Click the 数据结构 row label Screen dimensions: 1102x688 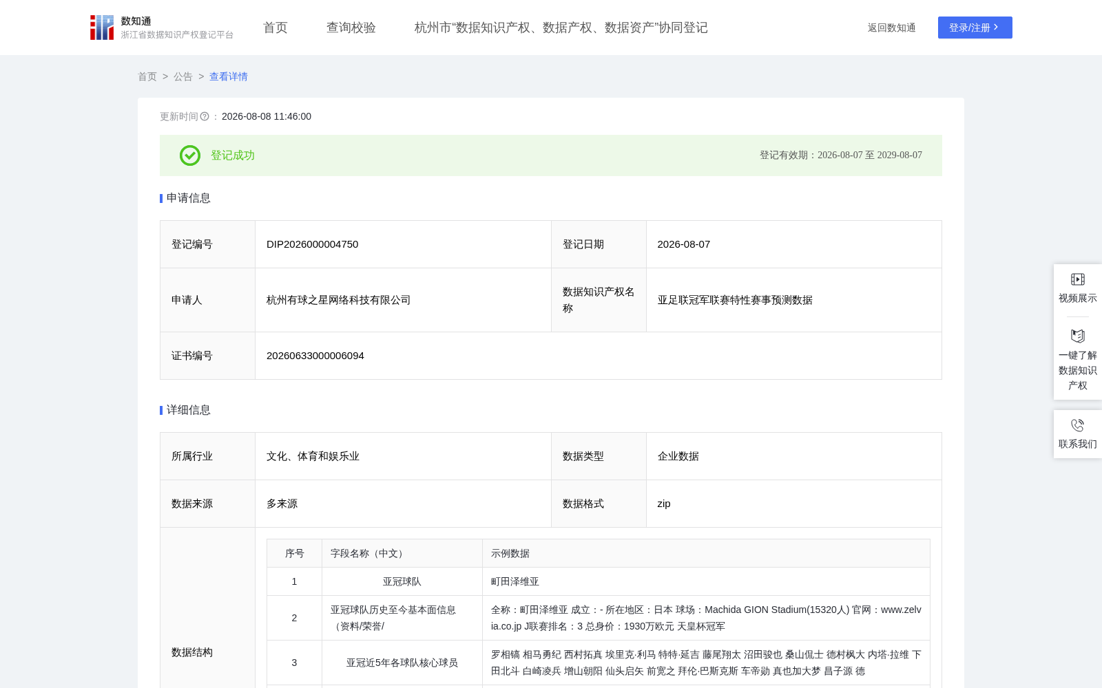[x=192, y=652]
